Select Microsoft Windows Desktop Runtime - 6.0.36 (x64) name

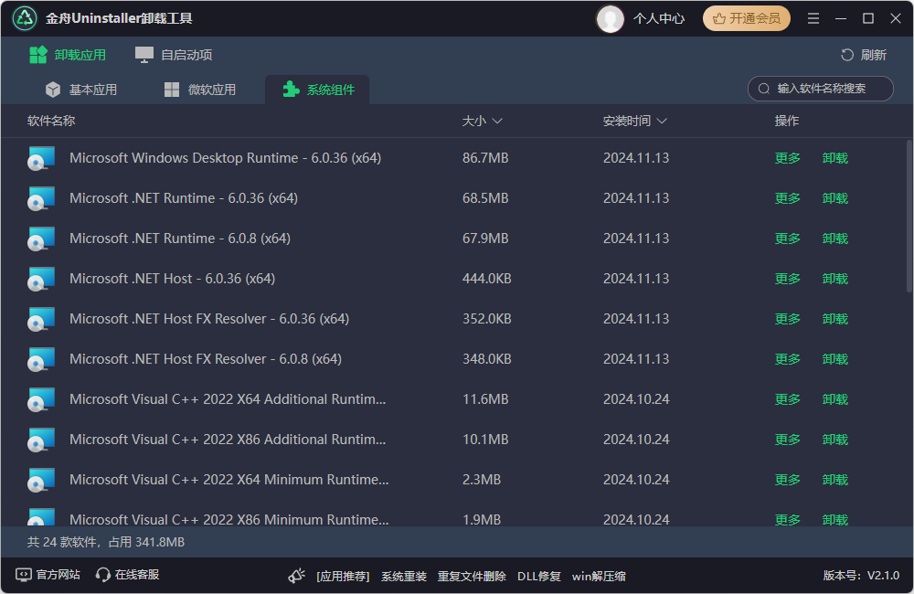coord(225,158)
